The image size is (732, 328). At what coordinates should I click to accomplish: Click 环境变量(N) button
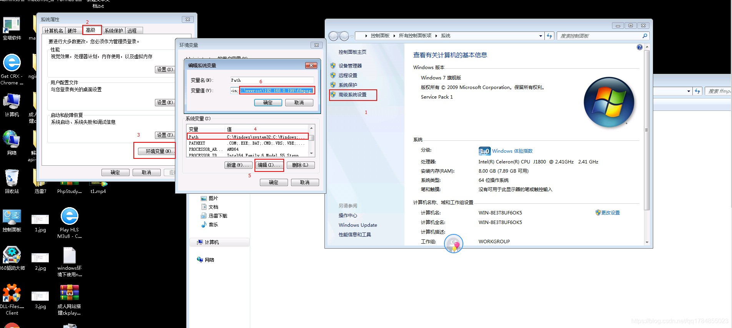[156, 151]
